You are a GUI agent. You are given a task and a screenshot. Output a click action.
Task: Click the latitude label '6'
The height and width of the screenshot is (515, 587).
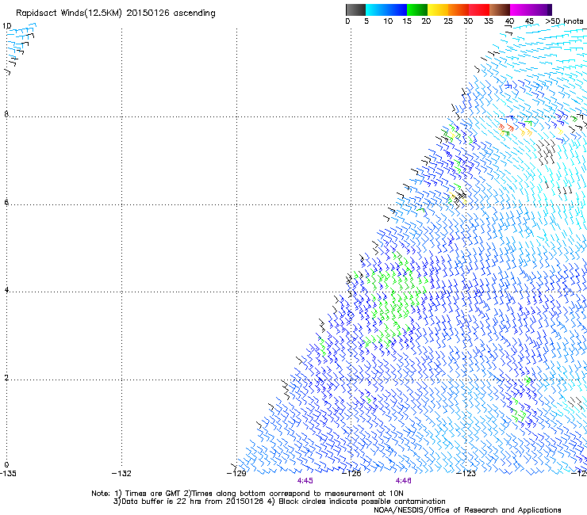(x=6, y=202)
